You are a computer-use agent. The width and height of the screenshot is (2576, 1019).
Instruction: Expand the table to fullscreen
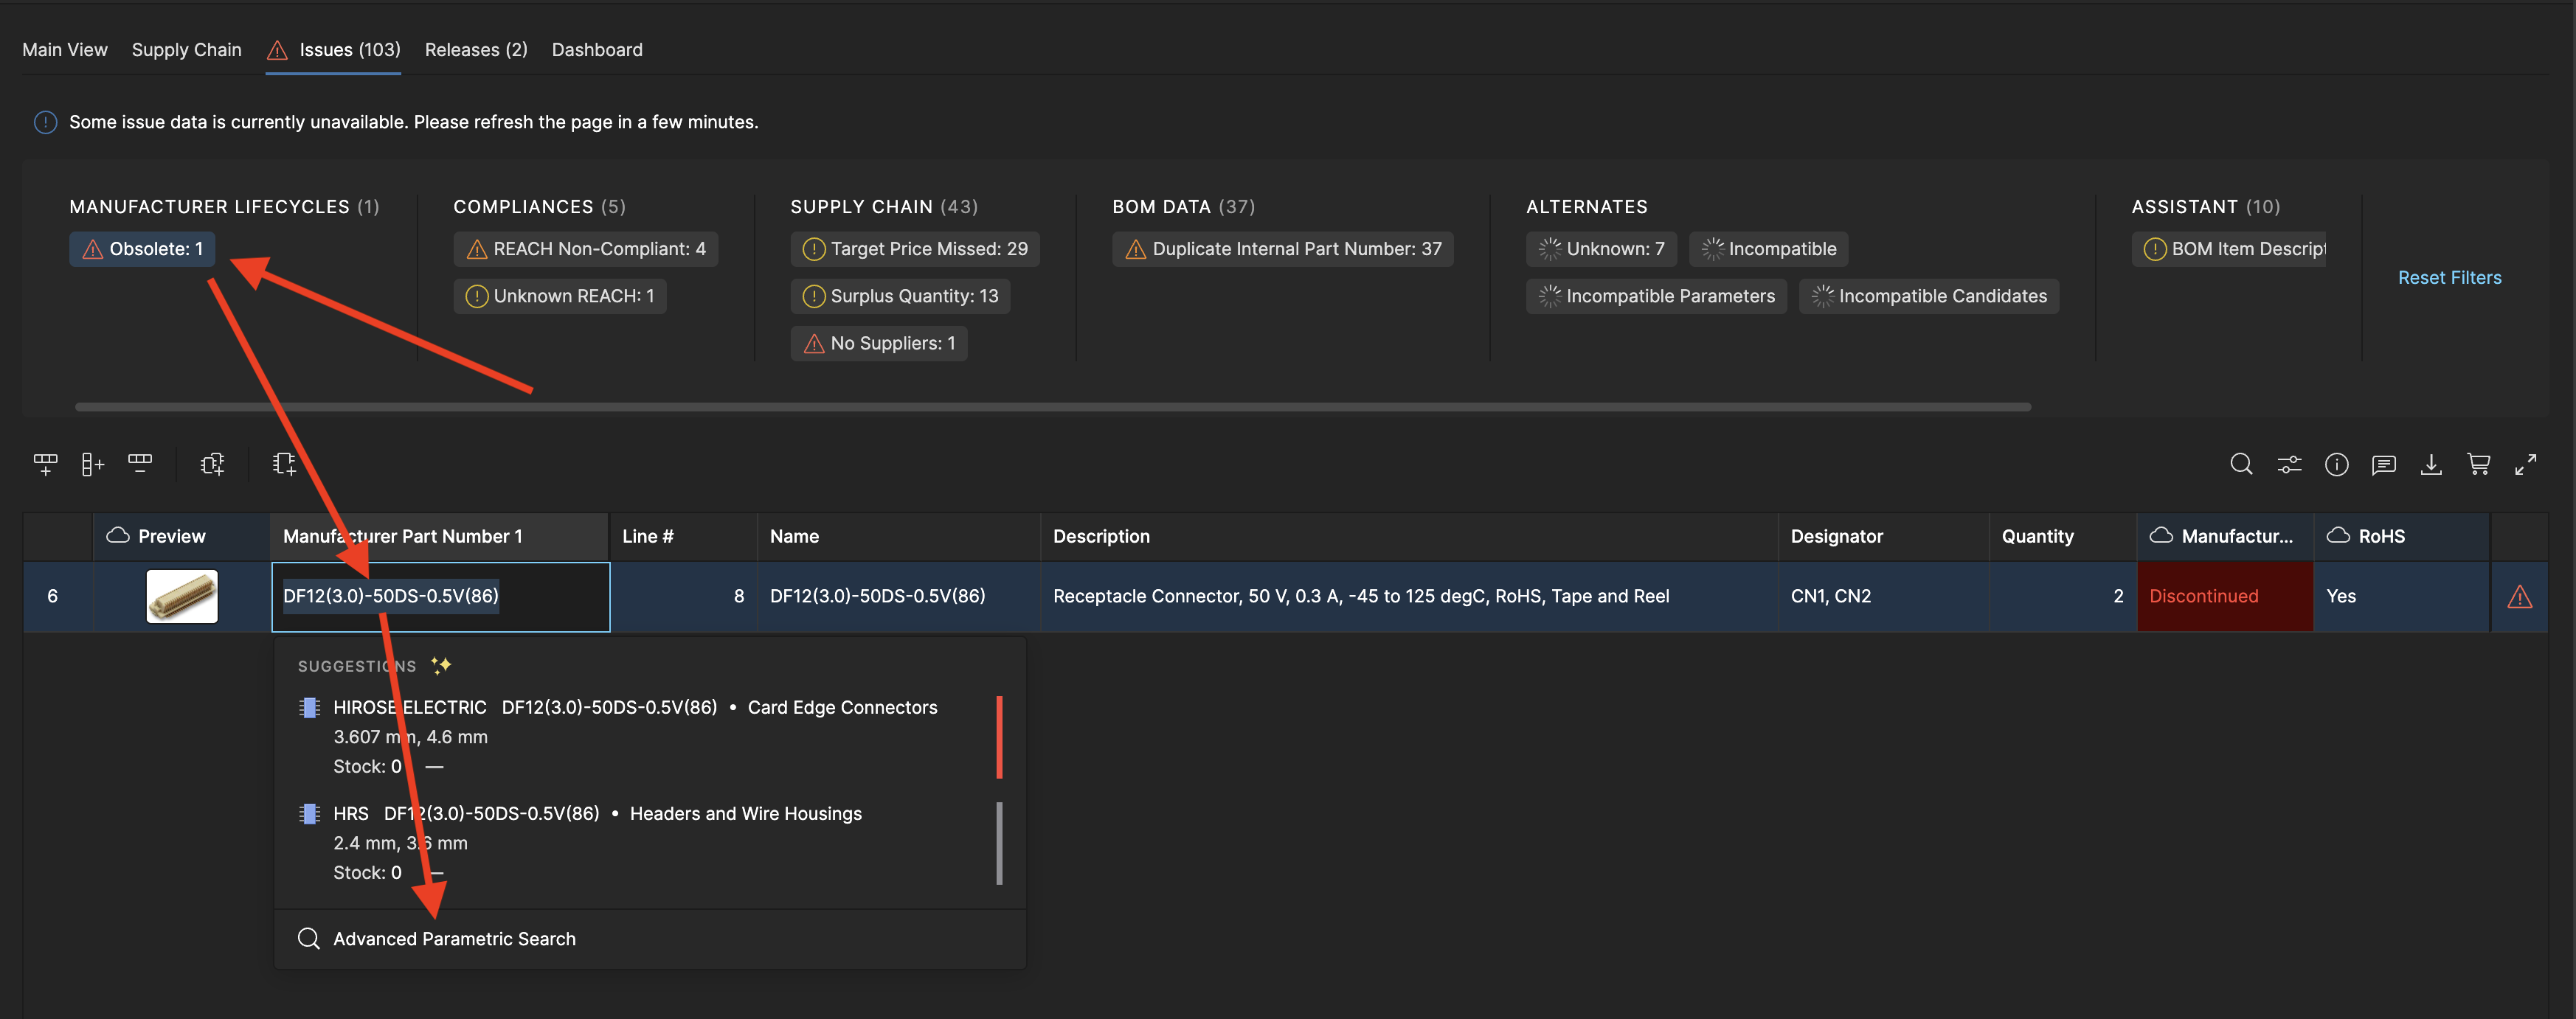[2527, 464]
